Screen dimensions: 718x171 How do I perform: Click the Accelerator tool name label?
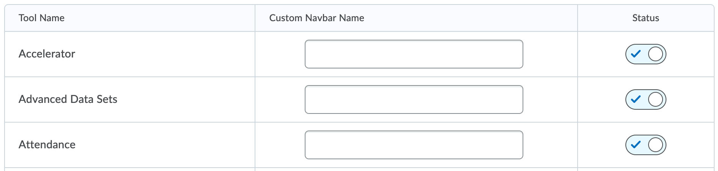coord(47,54)
